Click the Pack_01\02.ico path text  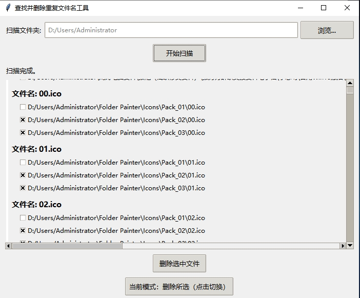pos(116,218)
